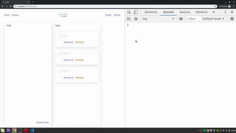The width and height of the screenshot is (236, 133).
Task: Switch to the Network tab
Action: coord(202,12)
